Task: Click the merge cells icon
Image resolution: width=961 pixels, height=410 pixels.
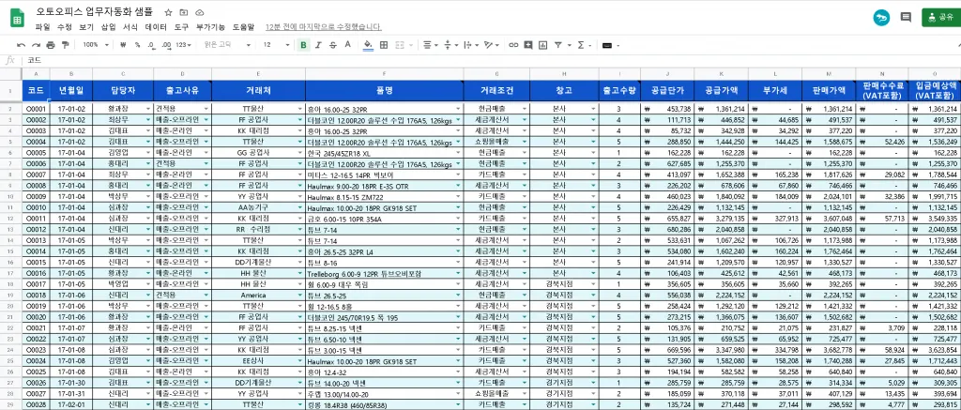Action: [401, 45]
